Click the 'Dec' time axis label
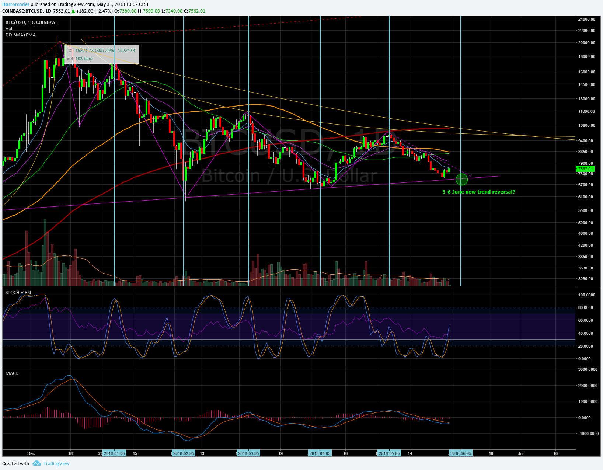The width and height of the screenshot is (603, 470). 31,453
